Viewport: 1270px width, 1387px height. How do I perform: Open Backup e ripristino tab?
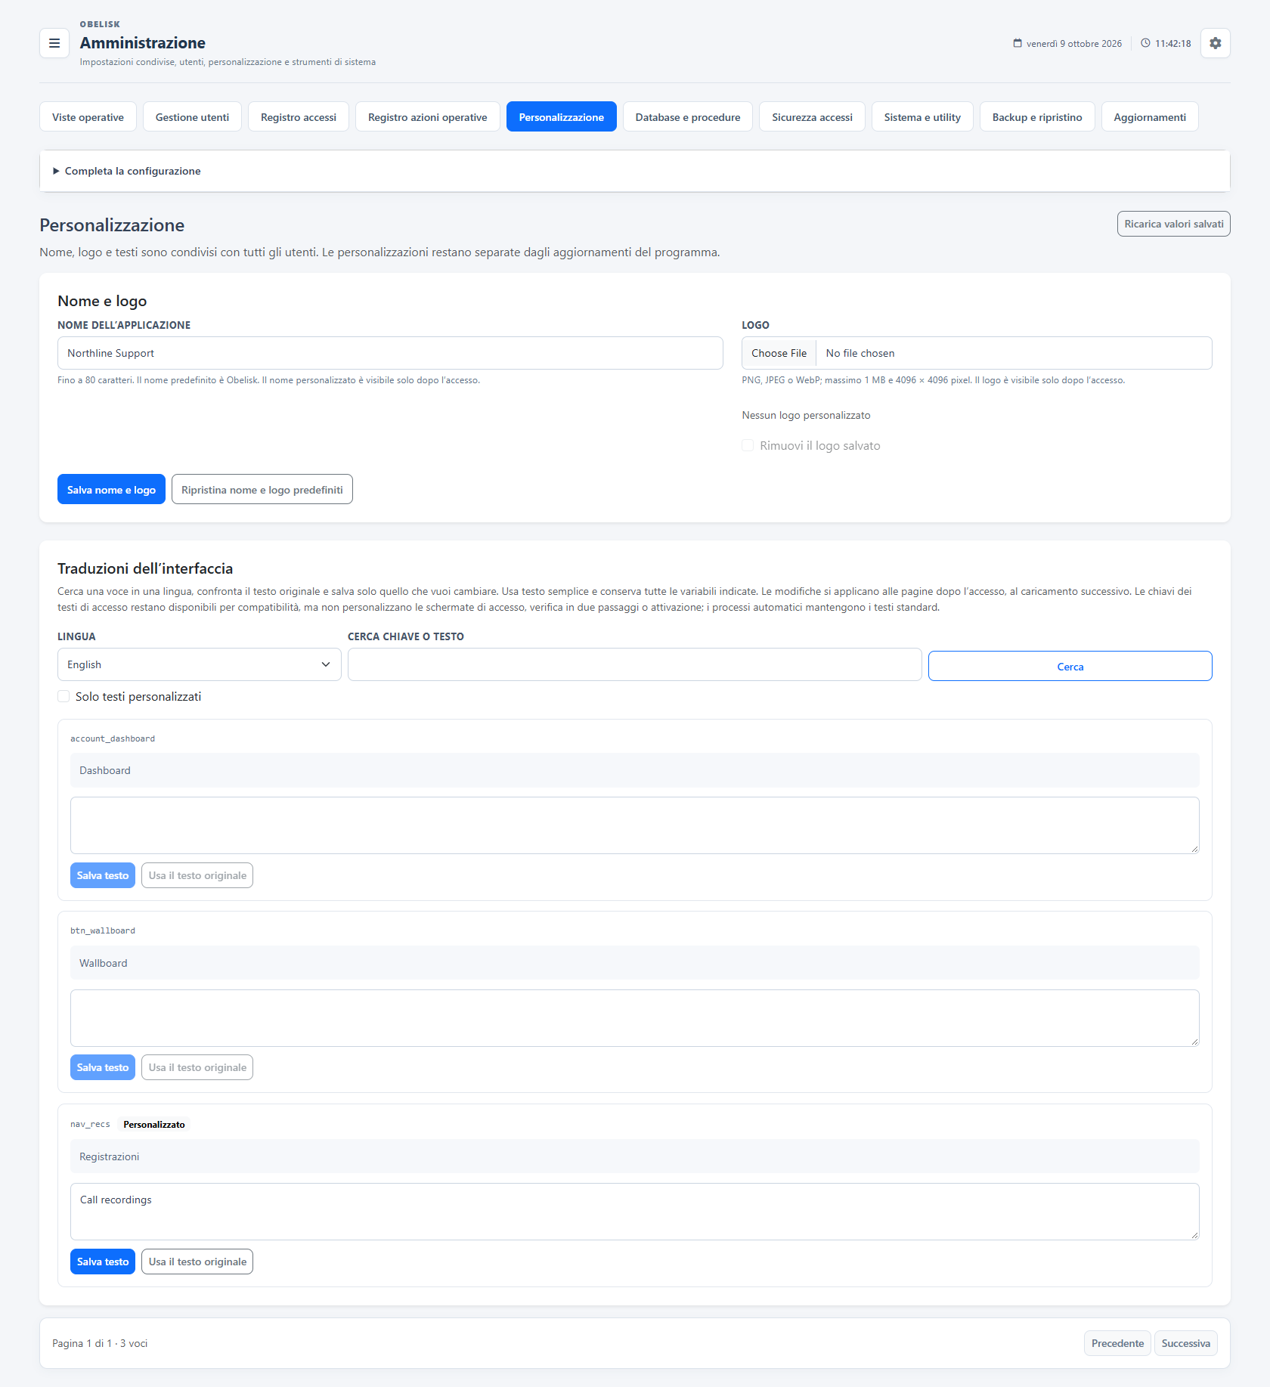[1037, 117]
